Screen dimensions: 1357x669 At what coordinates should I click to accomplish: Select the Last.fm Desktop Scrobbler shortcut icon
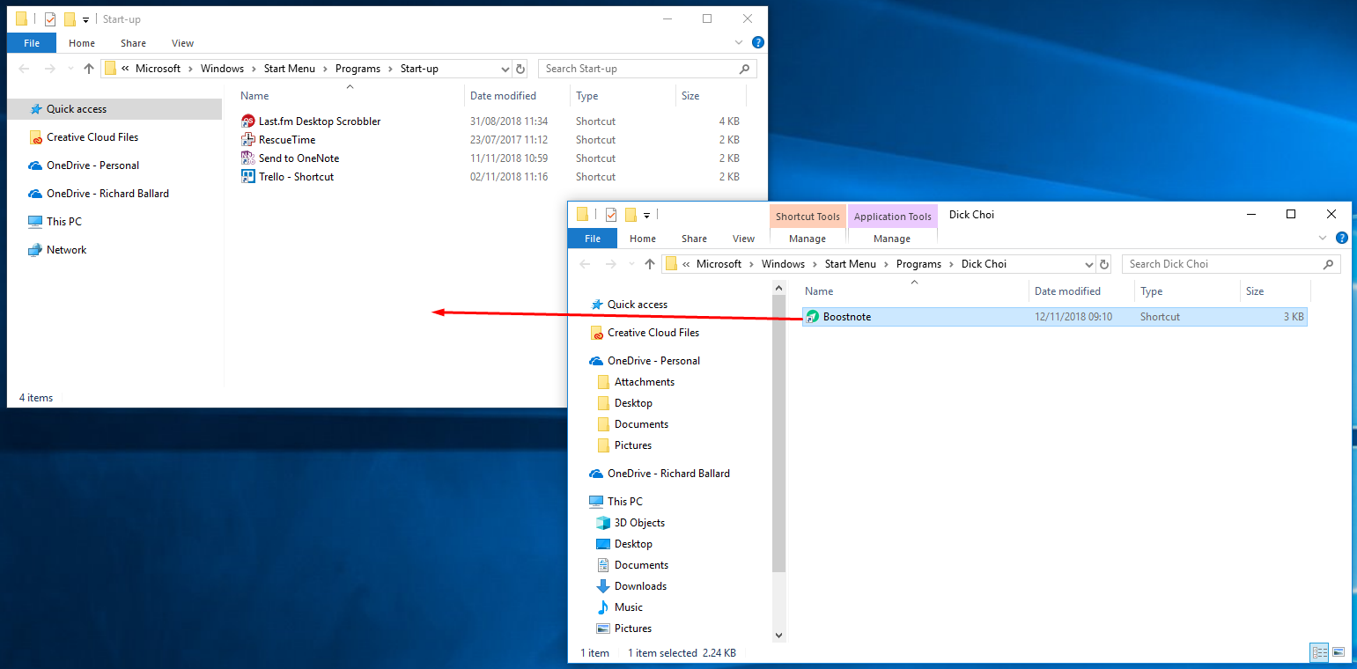248,121
